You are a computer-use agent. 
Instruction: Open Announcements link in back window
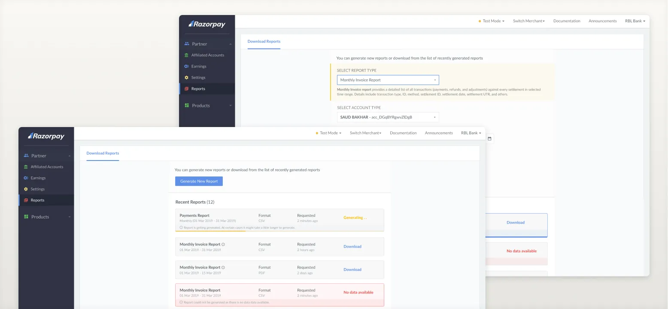[602, 21]
